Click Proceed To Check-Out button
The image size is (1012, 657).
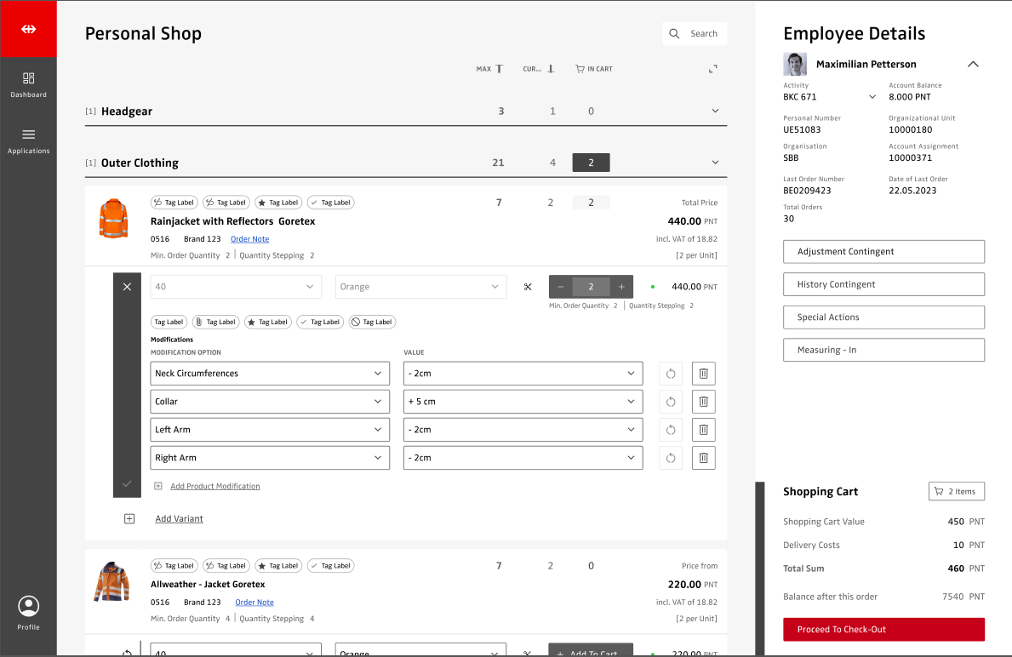point(883,630)
